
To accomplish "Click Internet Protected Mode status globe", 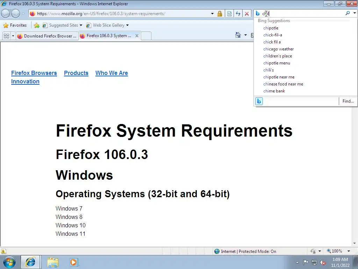I will tap(217, 251).
